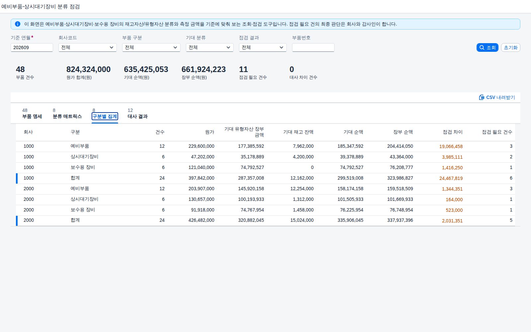The image size is (531, 332).
Task: Click the 점검 필요 건수 column header
Action: click(x=497, y=132)
